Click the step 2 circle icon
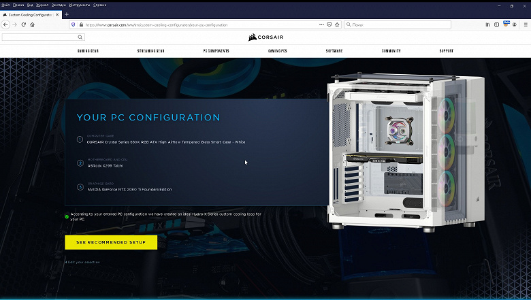The height and width of the screenshot is (300, 531). click(80, 163)
